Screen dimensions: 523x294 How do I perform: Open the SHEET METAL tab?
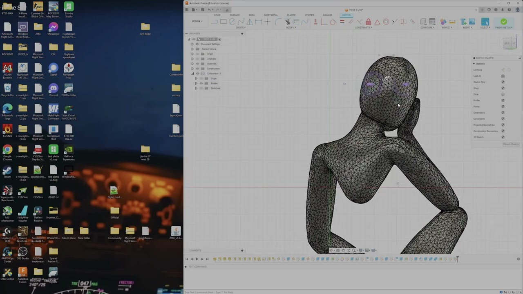click(270, 15)
